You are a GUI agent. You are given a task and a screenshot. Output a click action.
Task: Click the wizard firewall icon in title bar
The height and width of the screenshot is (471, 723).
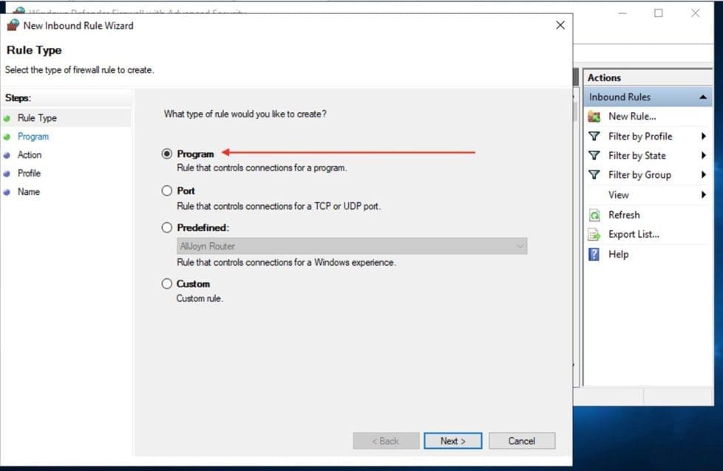(13, 25)
